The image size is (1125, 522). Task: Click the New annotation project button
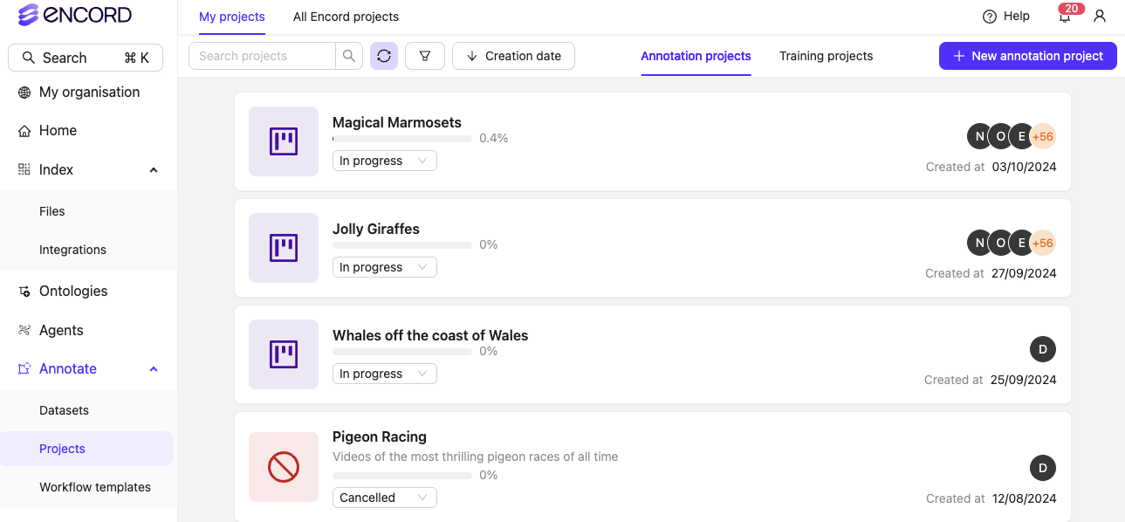1027,56
